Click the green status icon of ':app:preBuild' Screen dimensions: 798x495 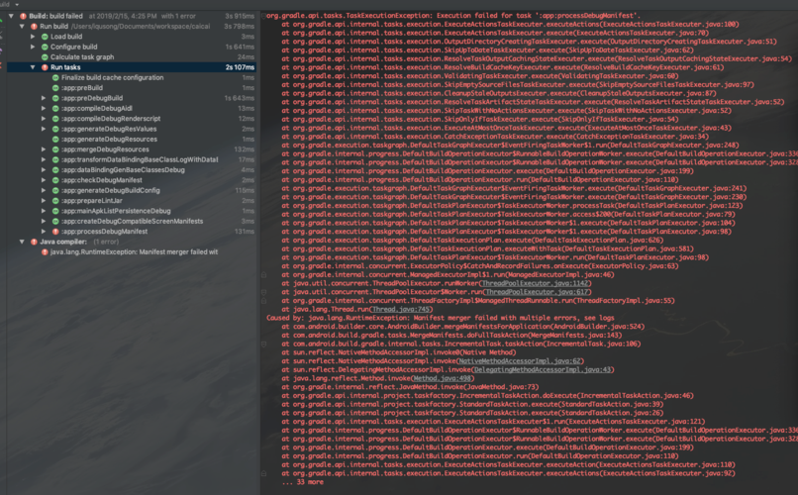point(55,87)
